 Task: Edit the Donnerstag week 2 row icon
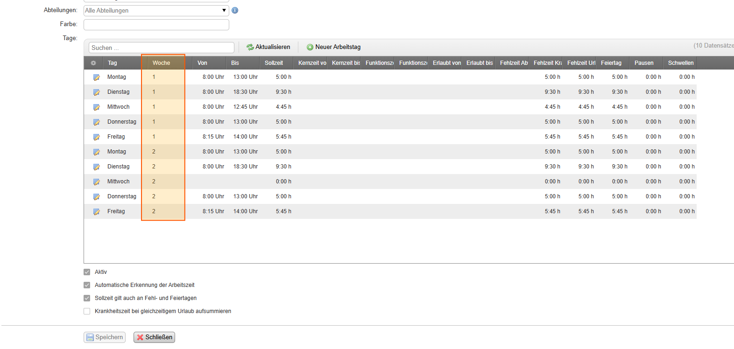97,197
